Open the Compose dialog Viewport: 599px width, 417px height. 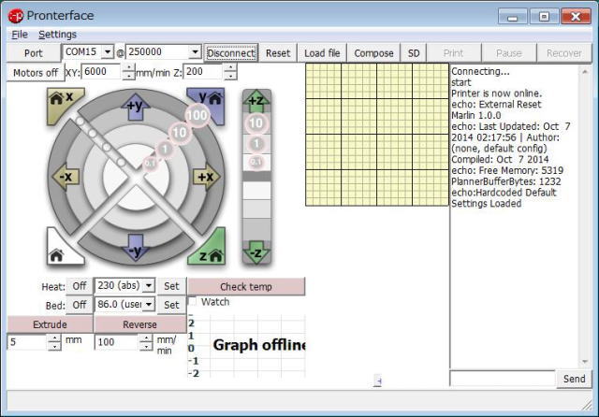(x=373, y=53)
